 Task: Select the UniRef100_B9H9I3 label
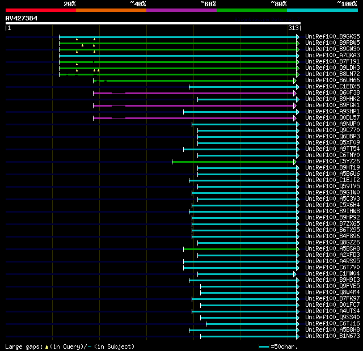coord(332,280)
